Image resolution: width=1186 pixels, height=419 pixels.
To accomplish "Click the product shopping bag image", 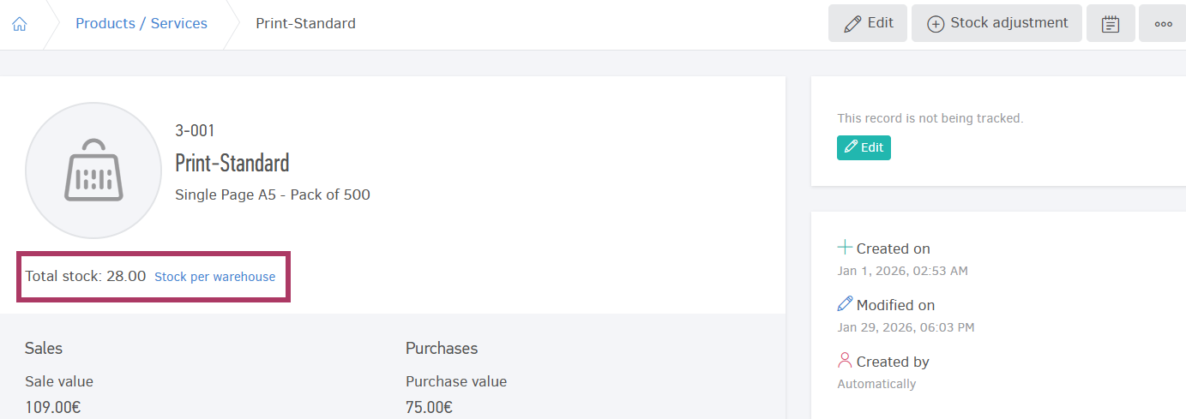I will 93,170.
